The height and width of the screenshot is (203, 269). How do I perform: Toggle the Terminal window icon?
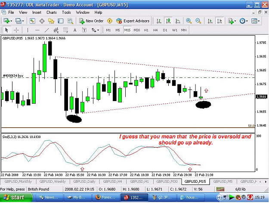pyautogui.click(x=60, y=21)
